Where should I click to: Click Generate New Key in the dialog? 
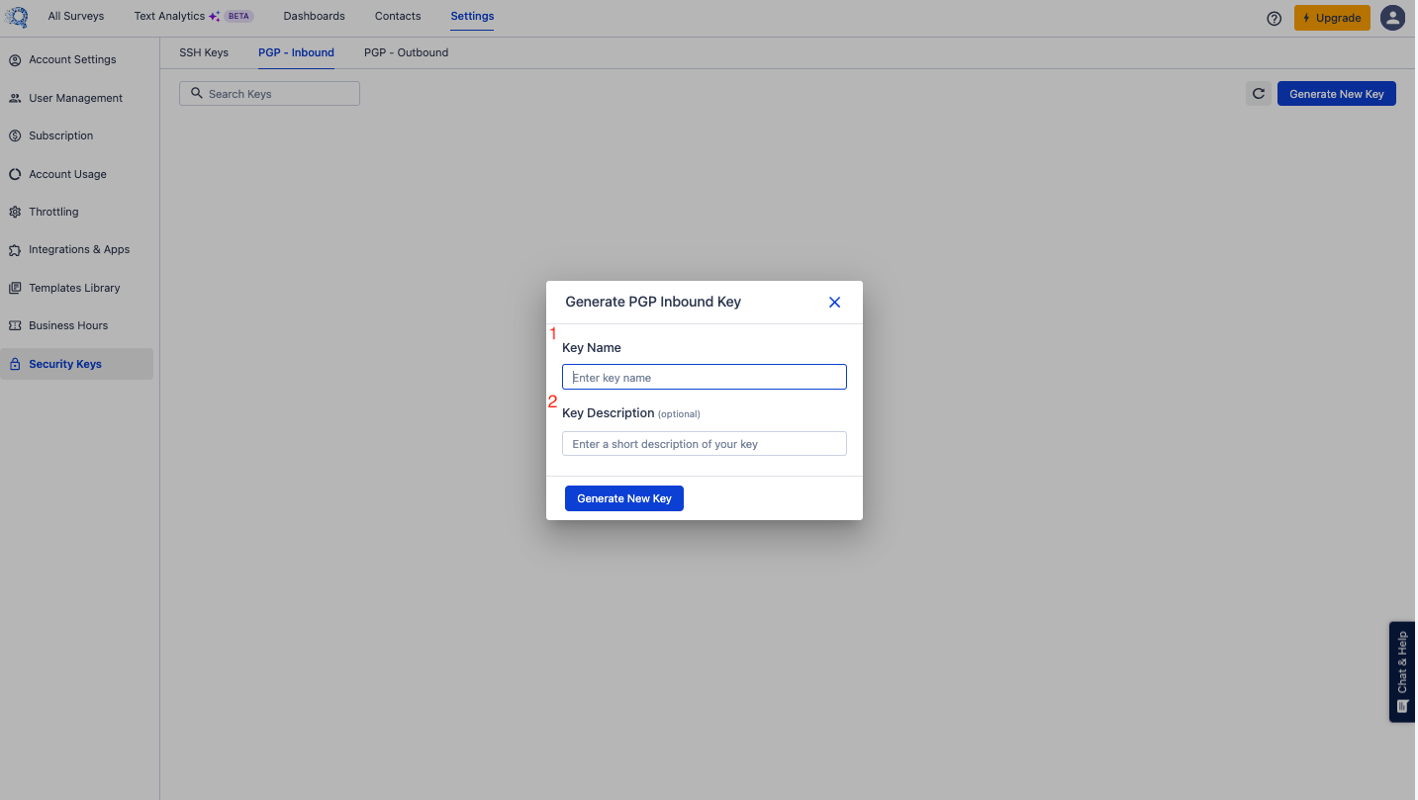[x=623, y=498]
